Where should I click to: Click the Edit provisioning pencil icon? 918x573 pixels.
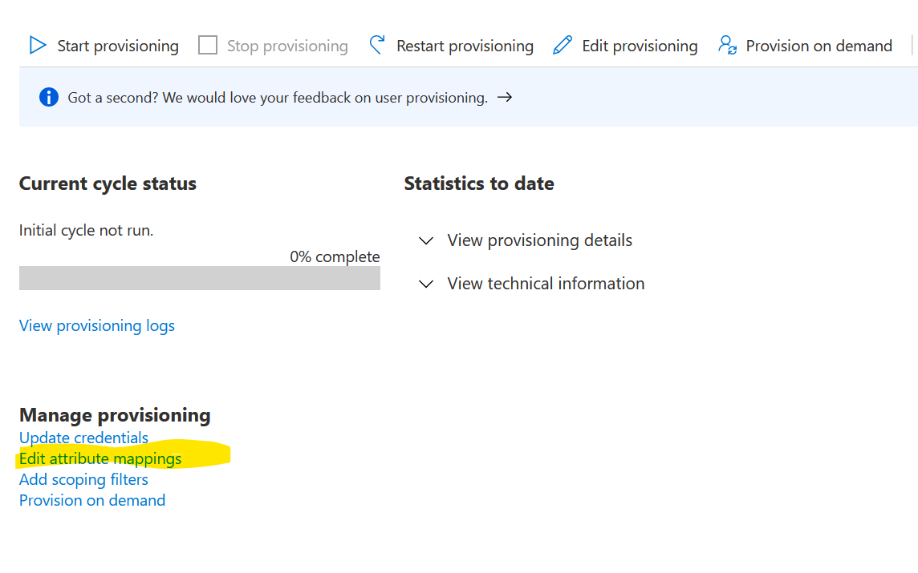(562, 45)
